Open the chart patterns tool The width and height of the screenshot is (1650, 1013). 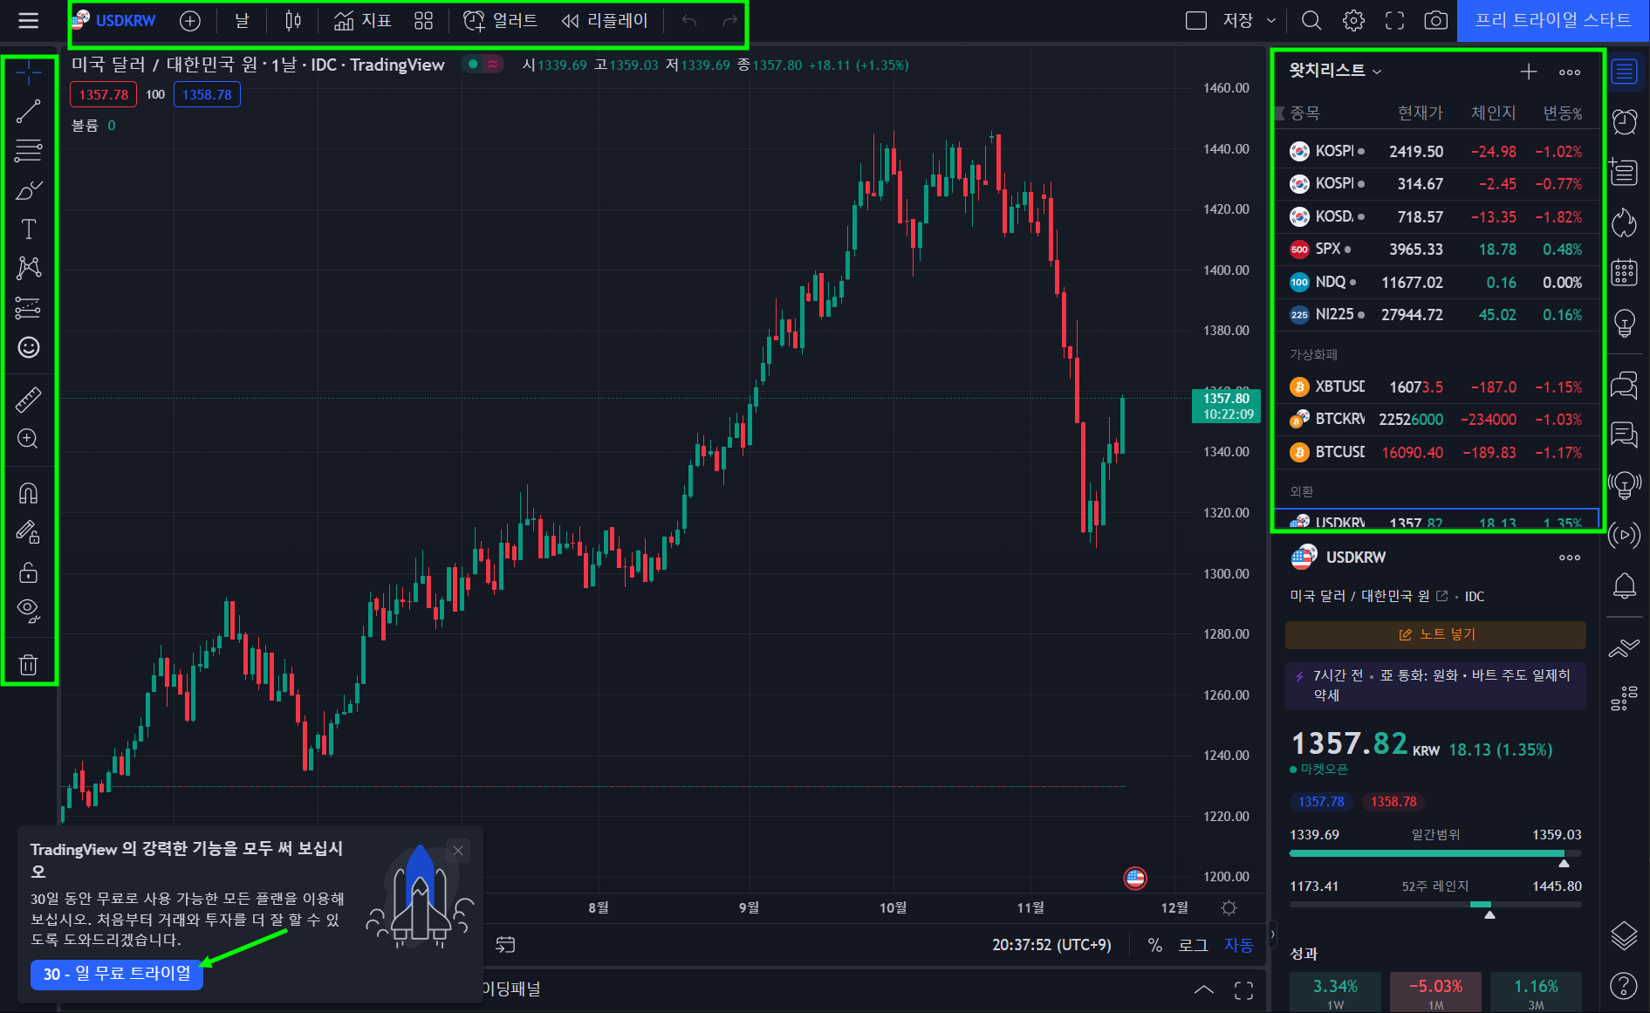click(29, 268)
